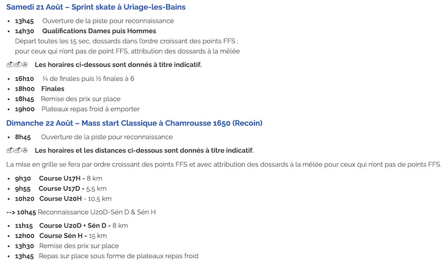The width and height of the screenshot is (446, 265).
Task: Click the 16h10 ¼ de finales line
Action: (74, 79)
